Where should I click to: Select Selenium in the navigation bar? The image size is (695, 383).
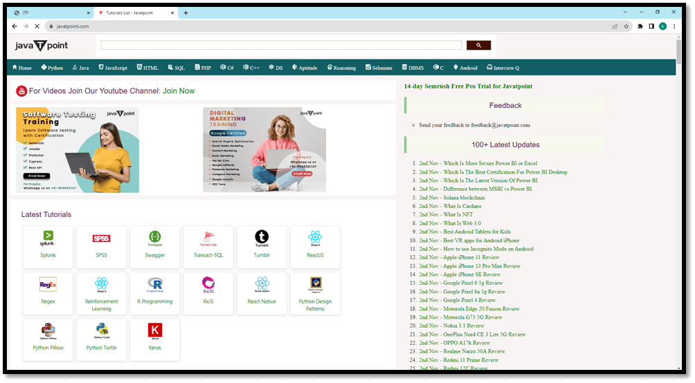pos(379,68)
